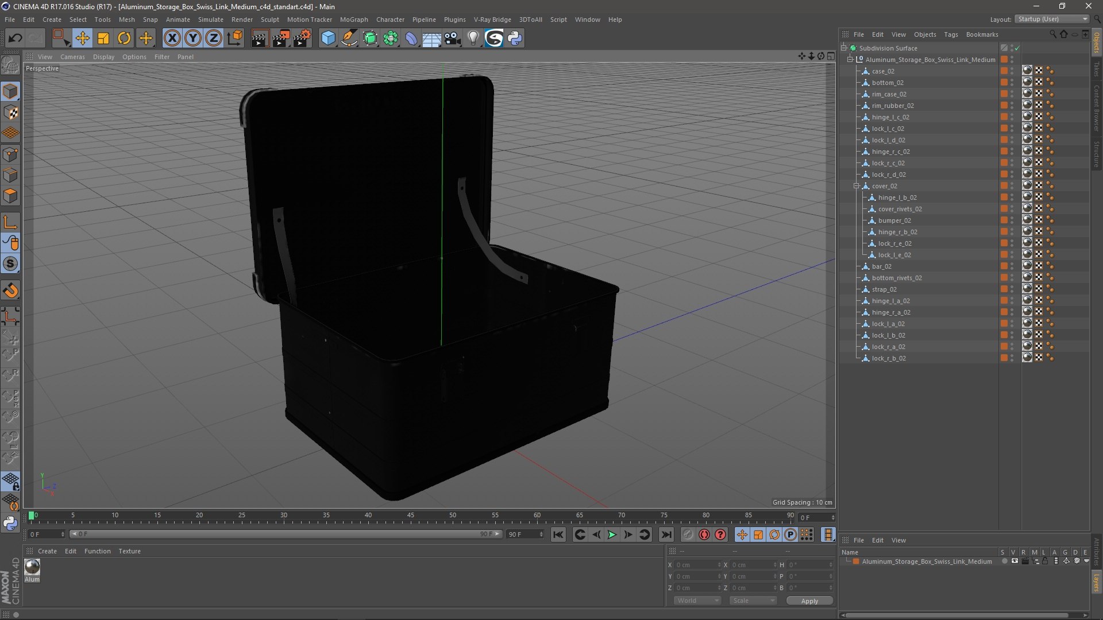Select the strap_02 object in tree
1103x620 pixels.
[884, 289]
